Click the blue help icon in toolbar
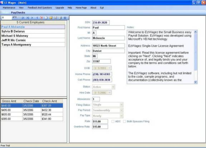This screenshot has height=148, width=206. pos(65,18)
